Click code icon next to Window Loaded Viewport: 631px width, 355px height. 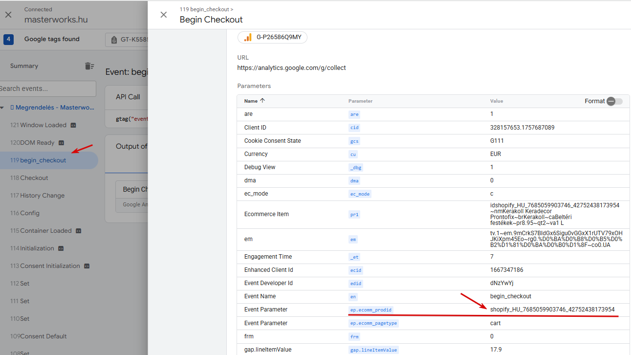click(73, 125)
